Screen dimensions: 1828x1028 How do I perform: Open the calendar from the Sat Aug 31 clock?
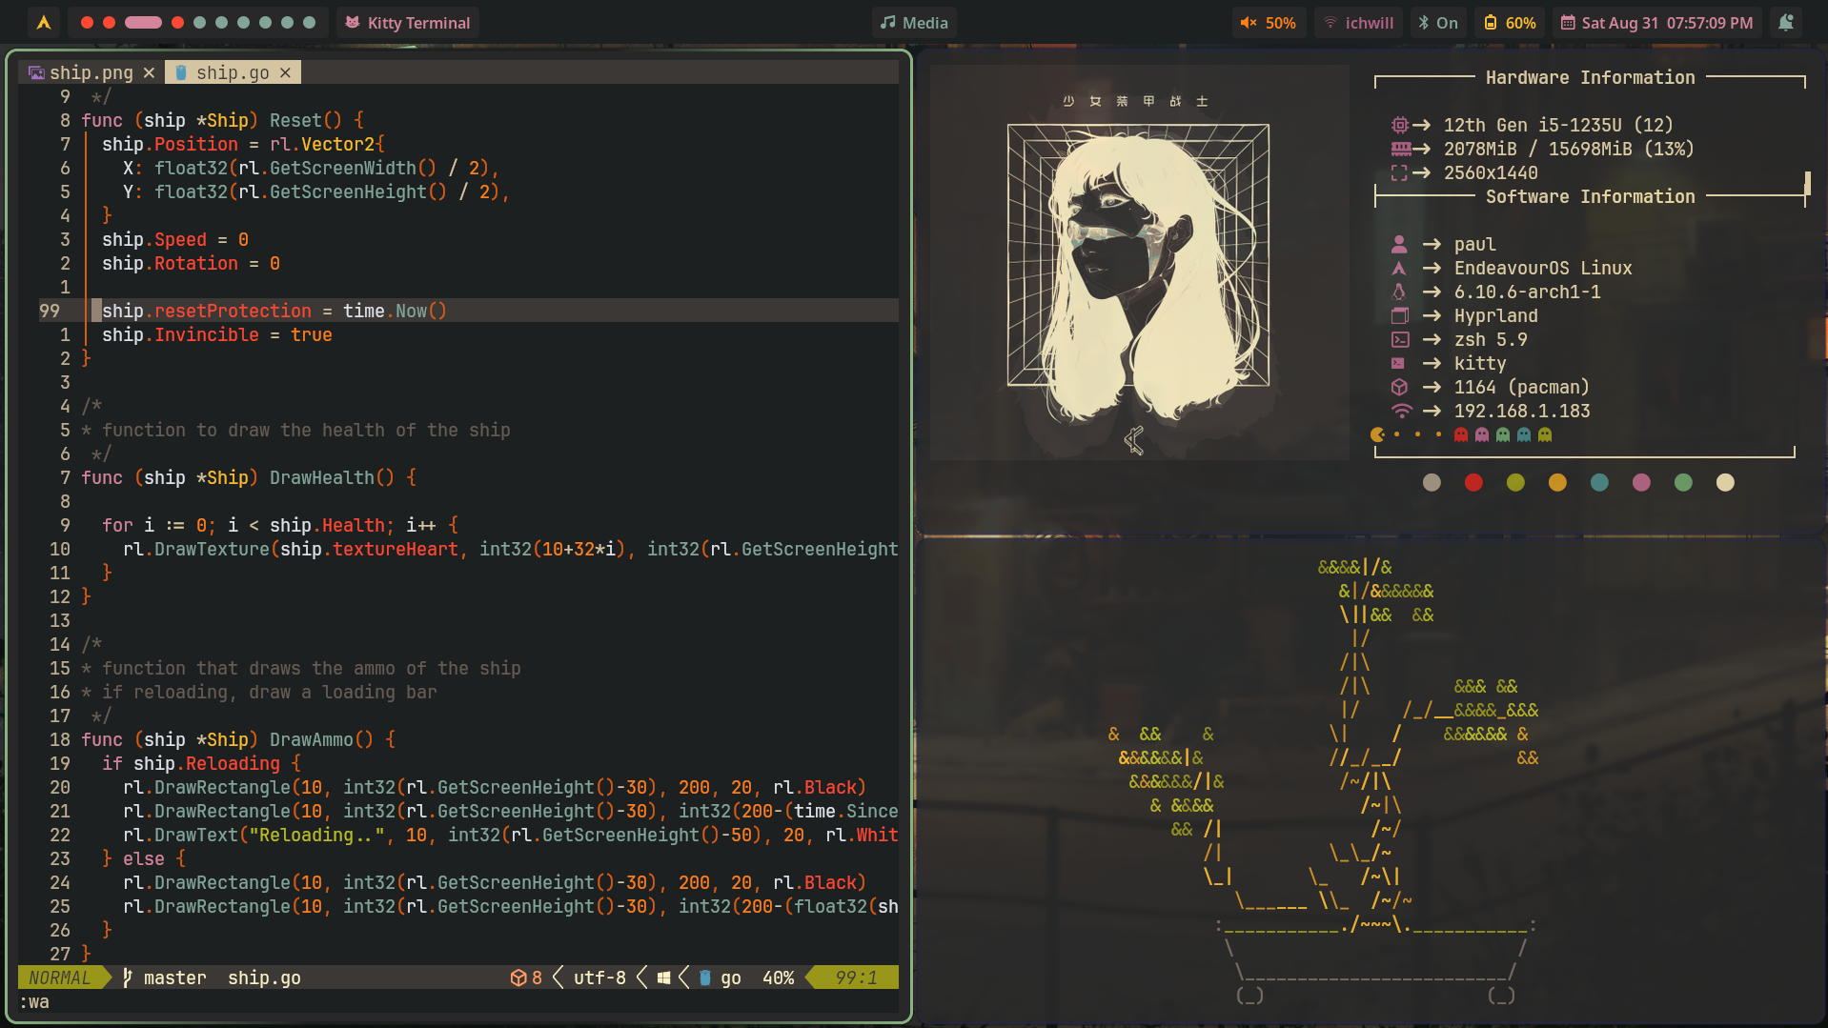[1656, 23]
